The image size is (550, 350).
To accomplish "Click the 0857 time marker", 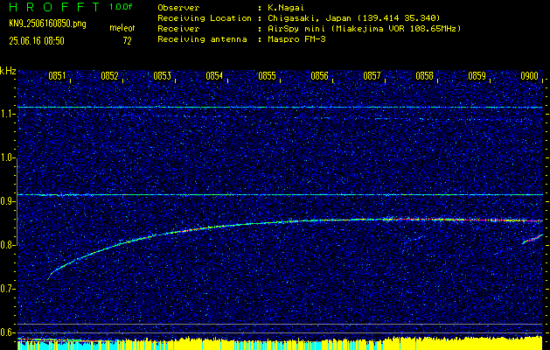I will click(372, 76).
